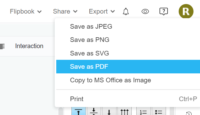Toggle preview with the eye icon
Screen dimensions: 200x115
click(145, 12)
